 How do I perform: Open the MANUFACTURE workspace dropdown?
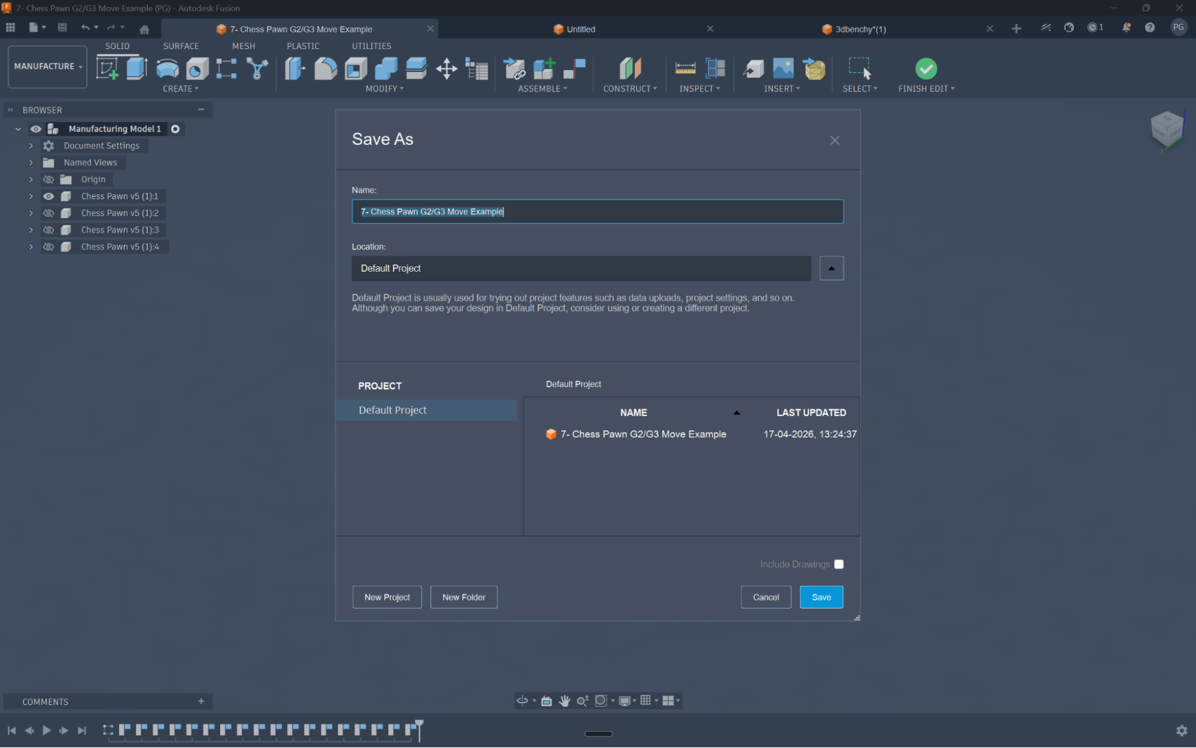(x=48, y=66)
